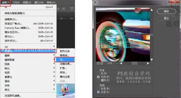Image resolution: width=181 pixels, height=98 pixels.
Task: Open 自适应广角(A)... filter
Action: 28,23
